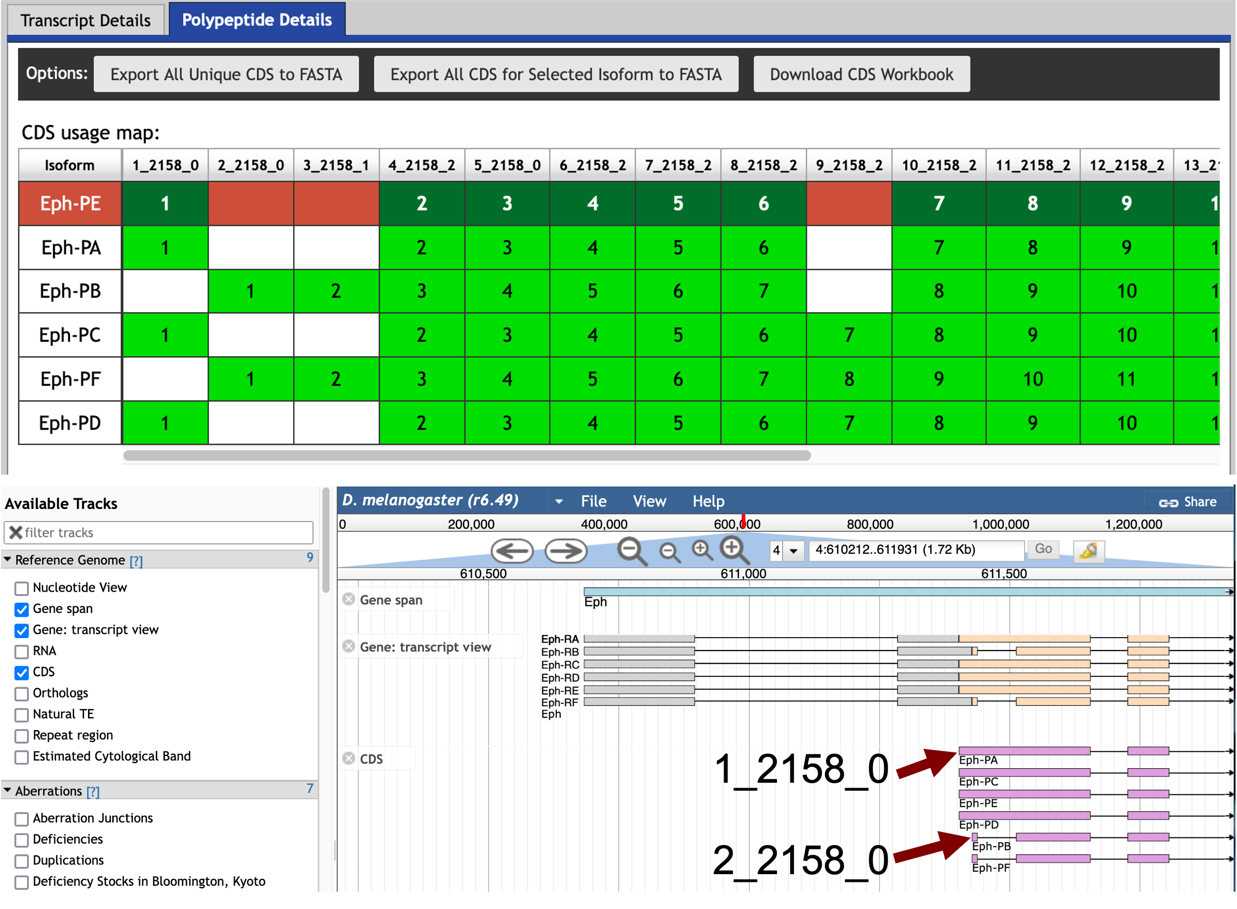Click the Eph-RA transcript label
The height and width of the screenshot is (909, 1237).
click(560, 639)
